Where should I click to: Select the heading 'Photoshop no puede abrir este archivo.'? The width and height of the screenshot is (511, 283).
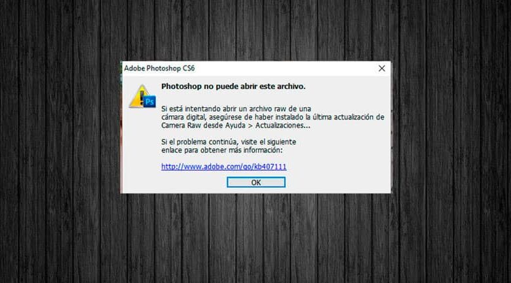[233, 86]
